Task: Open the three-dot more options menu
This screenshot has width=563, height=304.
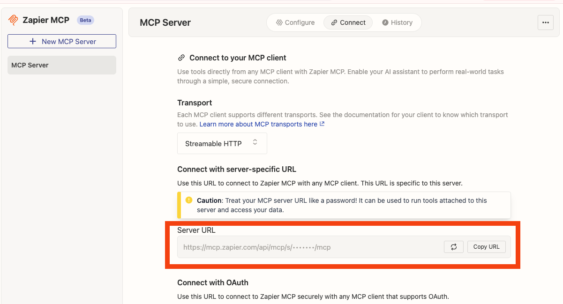Action: coord(545,22)
